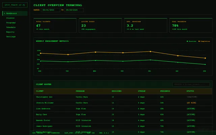Select the Completion point for TUE
The width and height of the screenshot is (216, 135).
68,55
